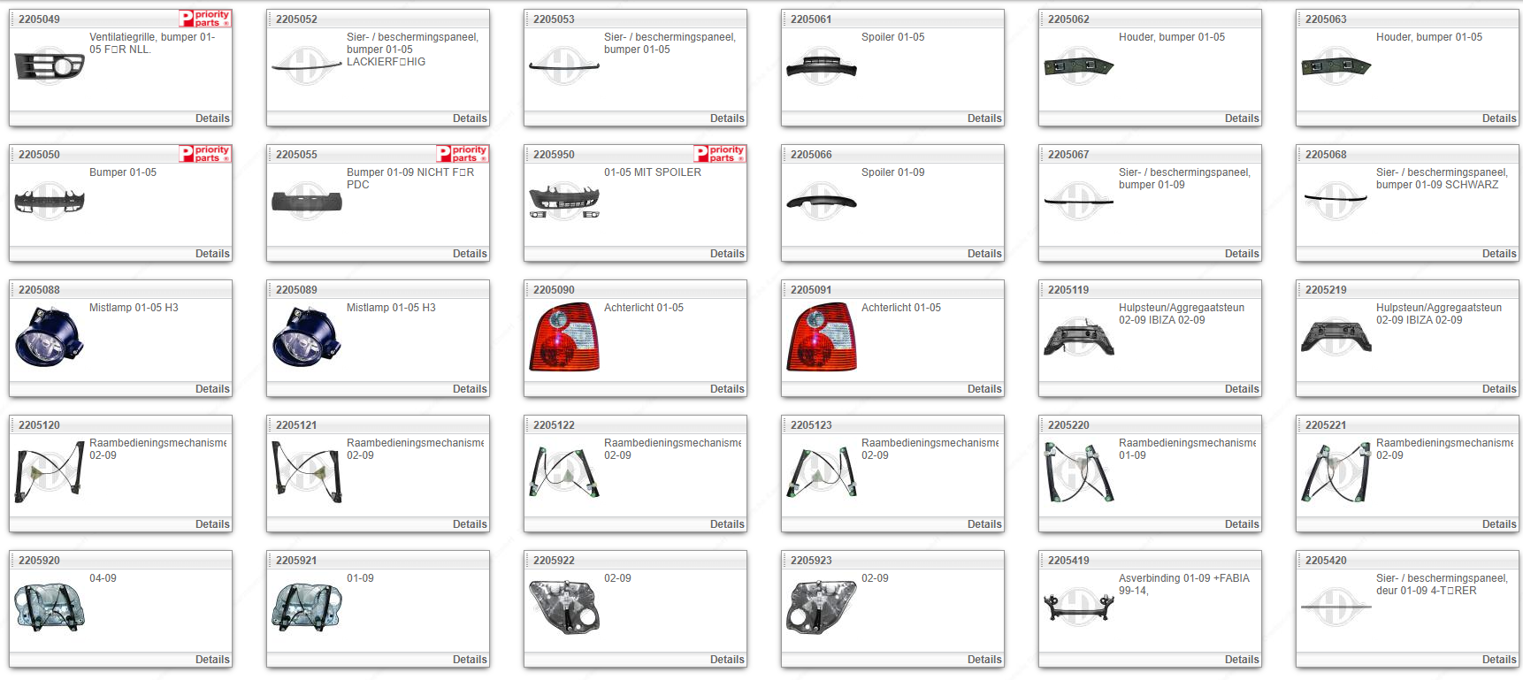The height and width of the screenshot is (680, 1523).
Task: Click the window regulator image for 2205120
Action: point(50,472)
